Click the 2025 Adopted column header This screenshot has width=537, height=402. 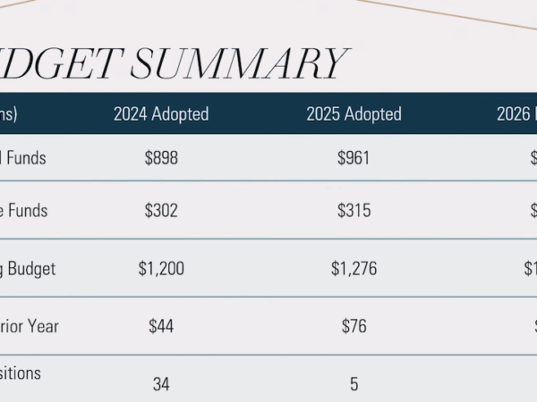[x=354, y=113]
